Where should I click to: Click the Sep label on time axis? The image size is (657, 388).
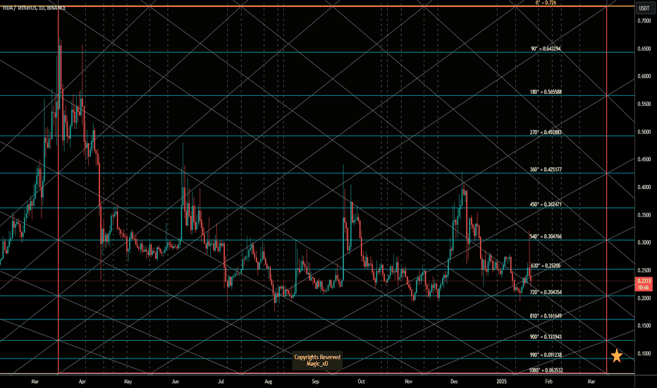[316, 382]
